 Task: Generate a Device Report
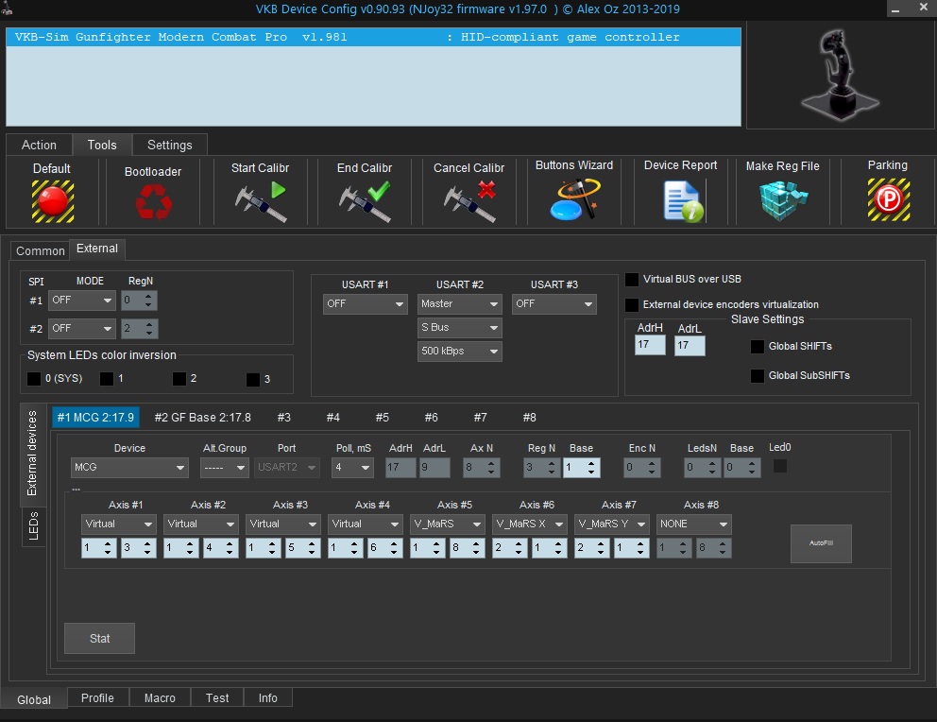(x=681, y=200)
